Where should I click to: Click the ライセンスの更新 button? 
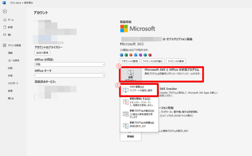(x=176, y=61)
